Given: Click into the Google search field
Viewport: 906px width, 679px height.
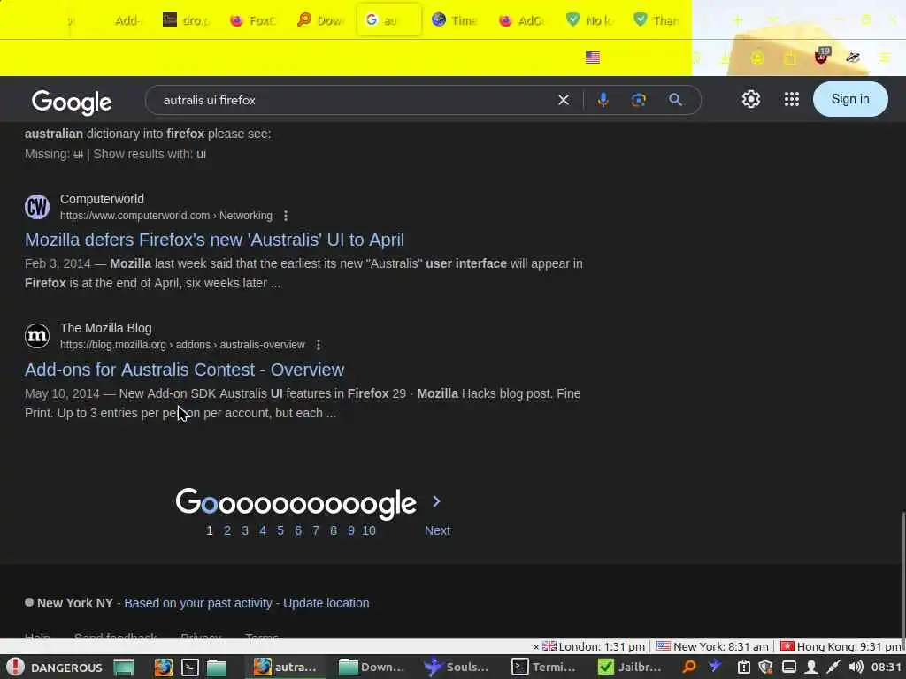Looking at the screenshot, I should click(352, 100).
